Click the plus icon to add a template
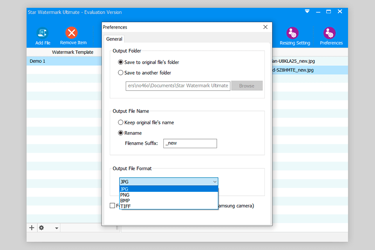 coord(32,228)
